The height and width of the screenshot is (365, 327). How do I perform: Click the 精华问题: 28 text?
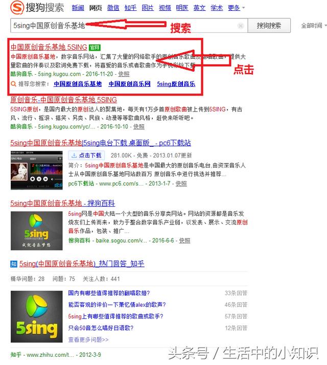(28, 279)
